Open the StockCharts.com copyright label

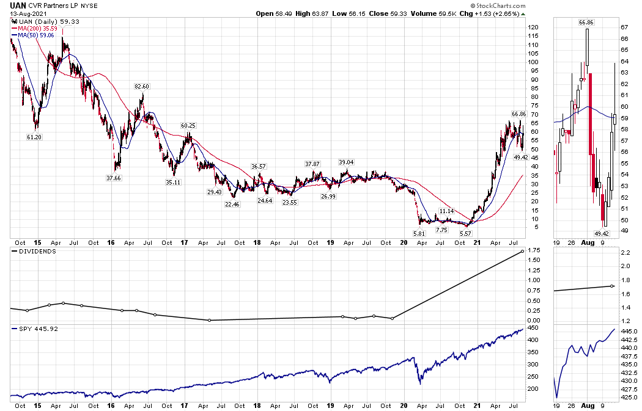(498, 5)
